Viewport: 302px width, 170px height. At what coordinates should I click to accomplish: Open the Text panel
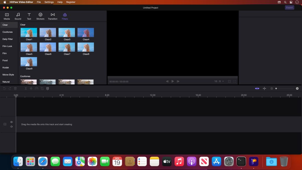click(x=29, y=16)
